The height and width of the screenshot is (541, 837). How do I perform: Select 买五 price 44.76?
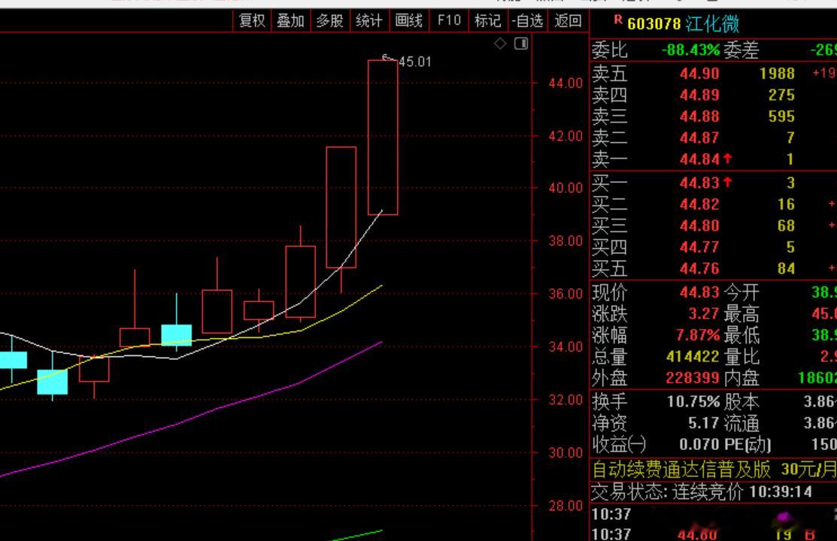click(x=699, y=268)
